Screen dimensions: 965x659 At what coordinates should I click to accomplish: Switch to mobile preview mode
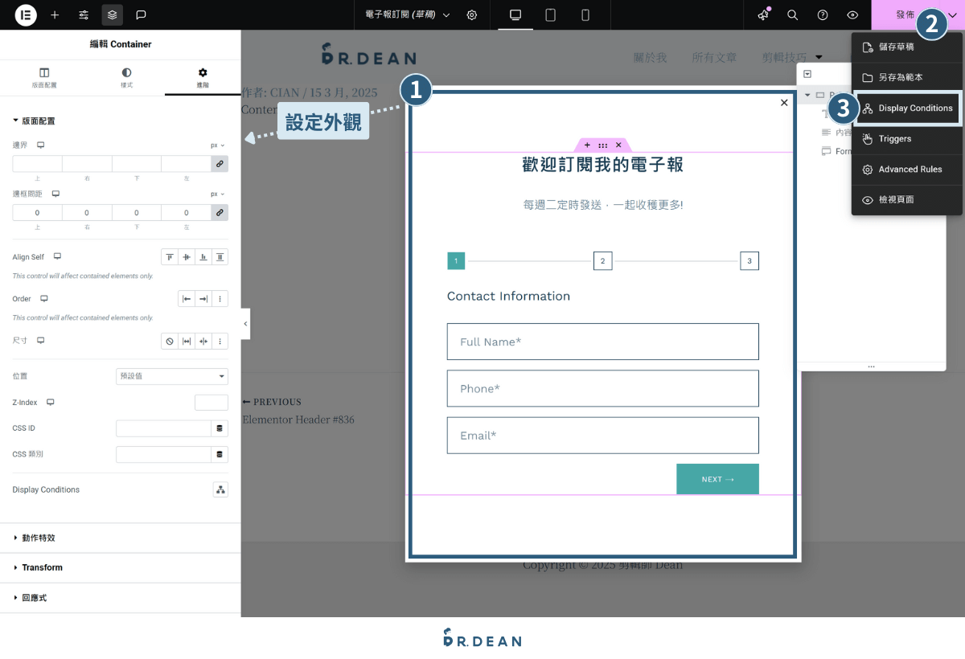(x=585, y=14)
